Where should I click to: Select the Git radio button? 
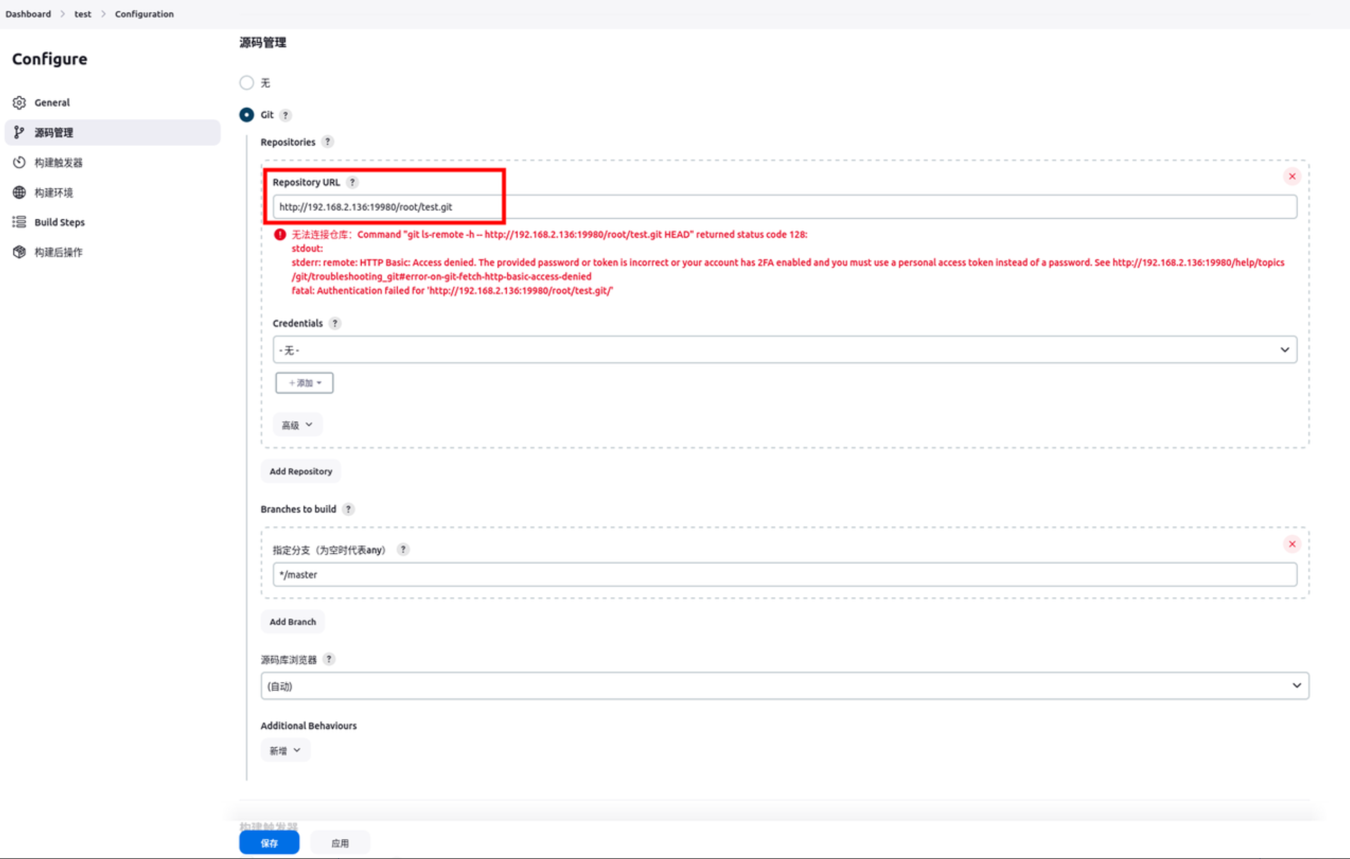pos(246,115)
